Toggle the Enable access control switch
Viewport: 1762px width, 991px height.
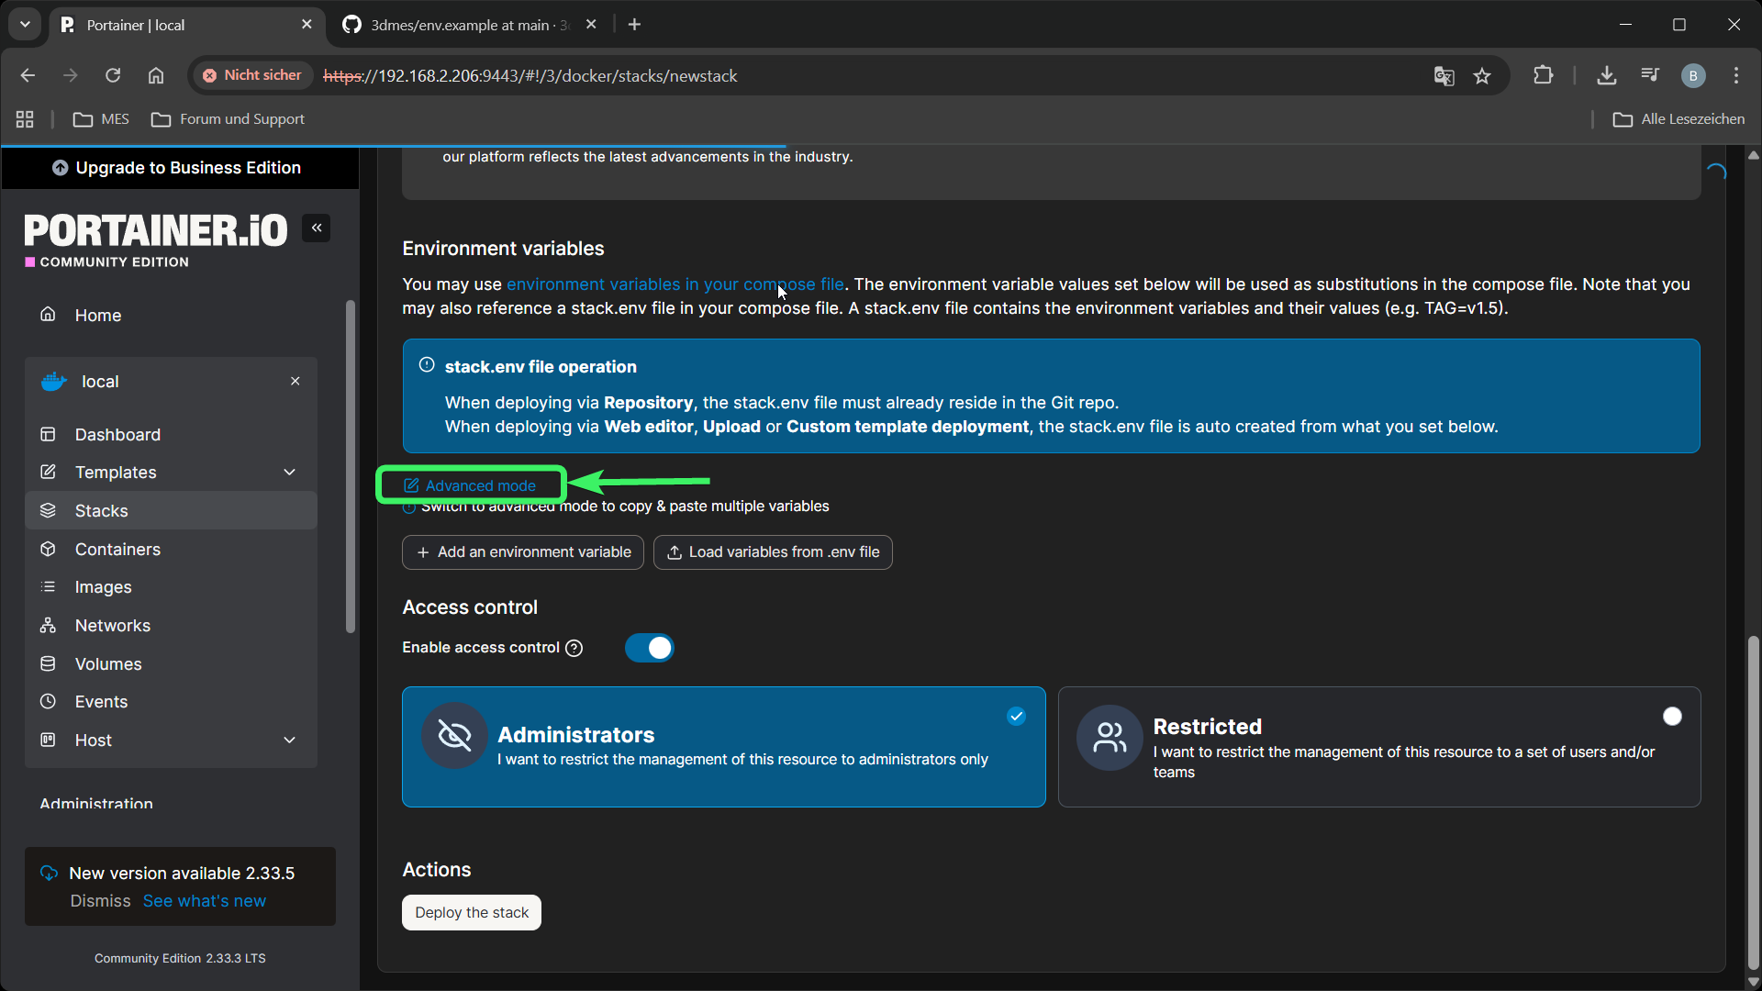pyautogui.click(x=650, y=648)
